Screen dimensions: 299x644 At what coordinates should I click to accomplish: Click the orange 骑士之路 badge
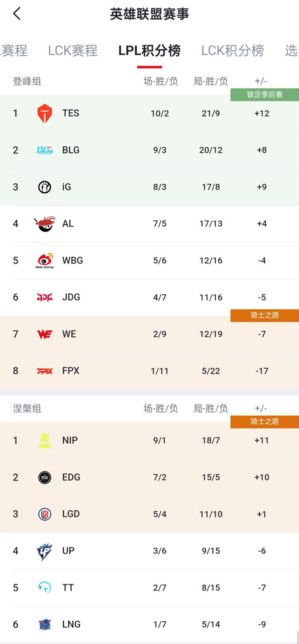pos(265,316)
